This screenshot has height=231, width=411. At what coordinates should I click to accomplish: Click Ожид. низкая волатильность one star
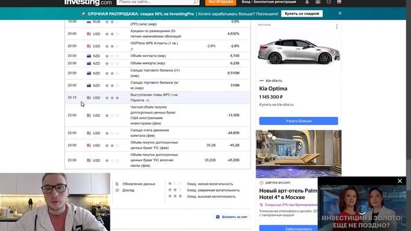click(175, 184)
